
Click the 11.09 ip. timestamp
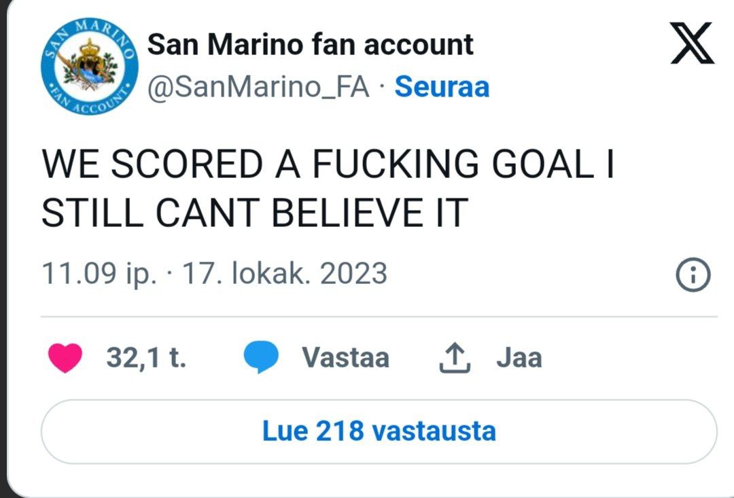(x=99, y=274)
